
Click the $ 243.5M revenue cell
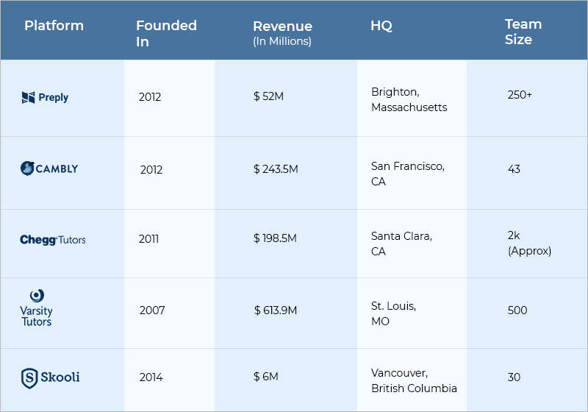[276, 169]
